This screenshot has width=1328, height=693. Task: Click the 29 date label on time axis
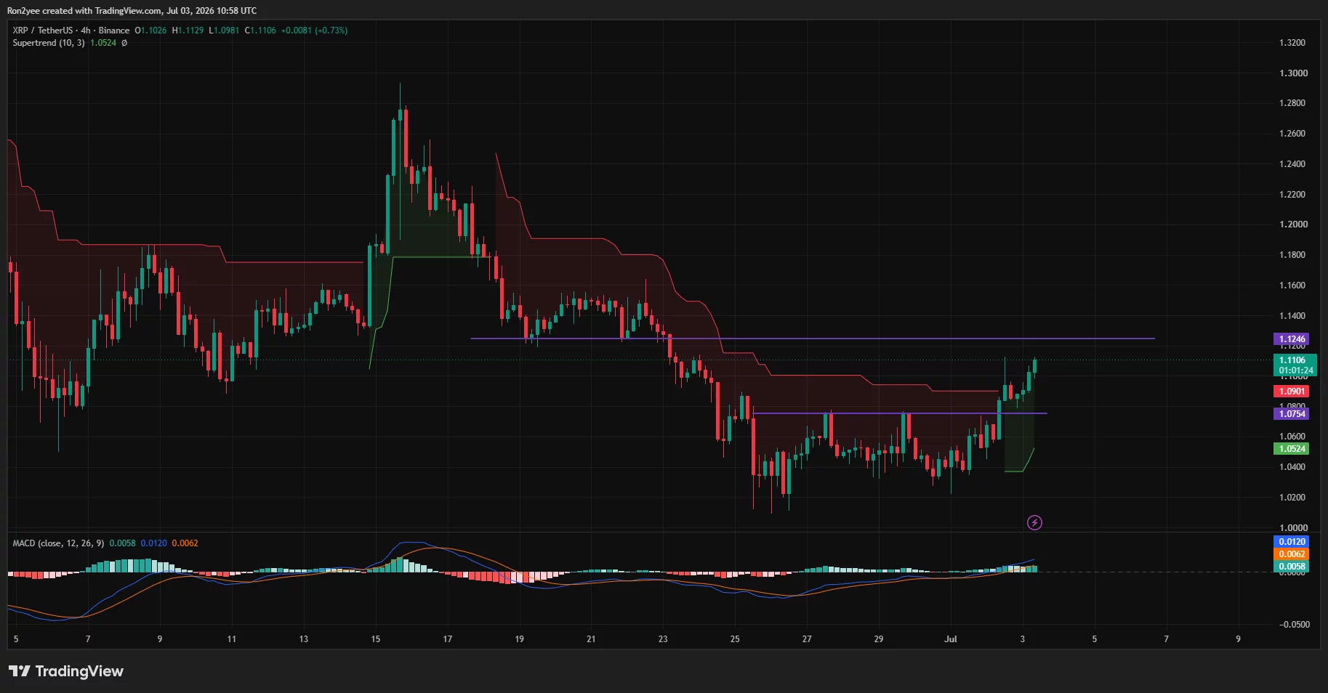click(878, 639)
